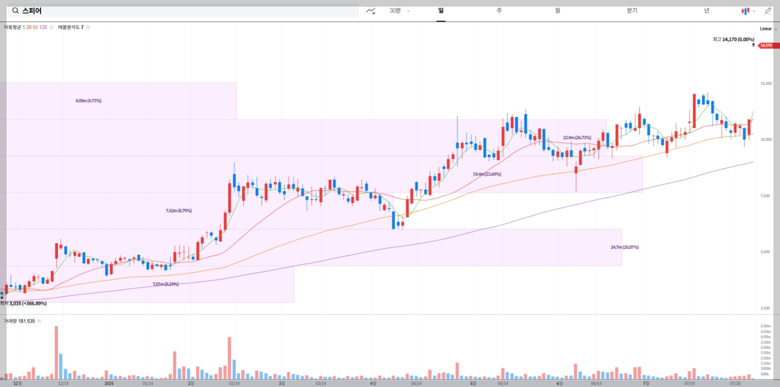Click the 이동평균 indicator label
780x387 pixels.
(12, 27)
